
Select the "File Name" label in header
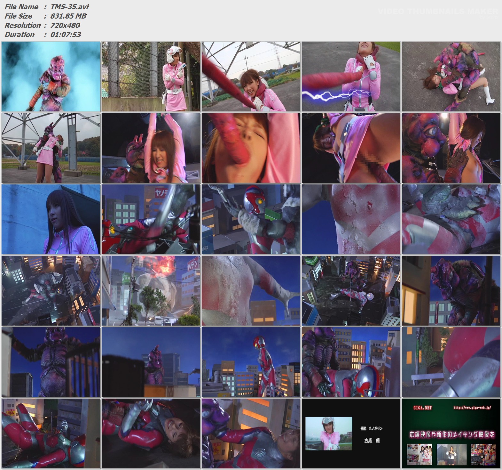(x=21, y=7)
